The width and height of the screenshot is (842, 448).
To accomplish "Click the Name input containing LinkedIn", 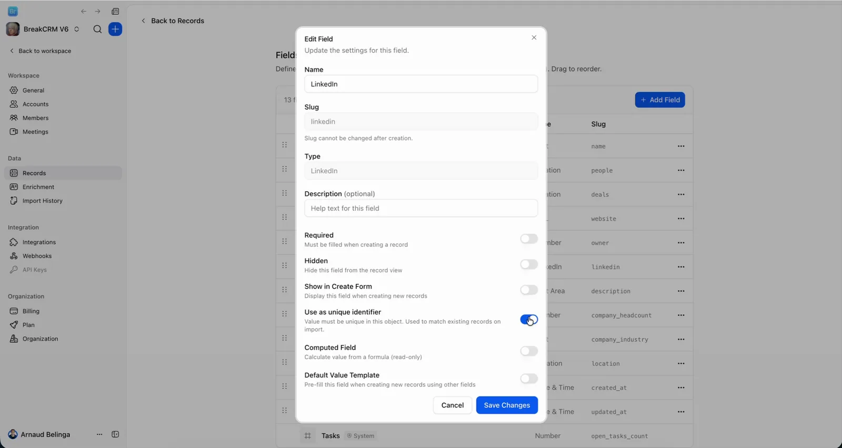I will (x=421, y=84).
